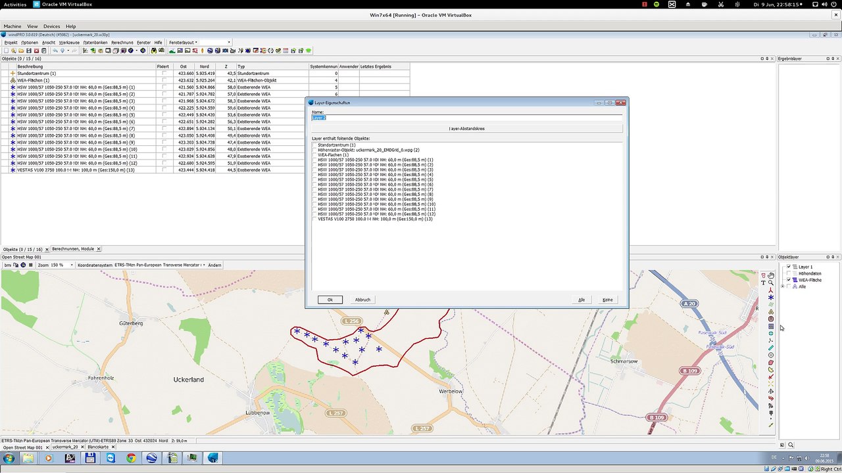Open the Datenbanken menu
The image size is (842, 473).
coord(95,42)
